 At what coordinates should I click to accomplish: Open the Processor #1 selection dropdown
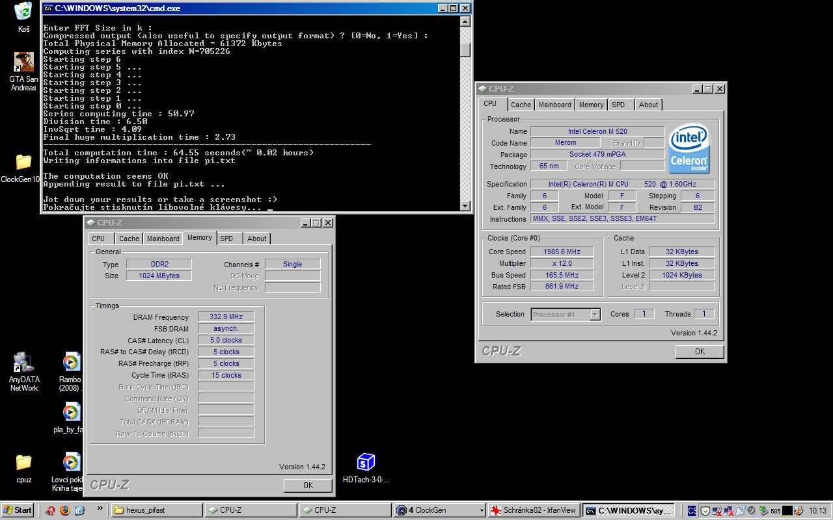(x=566, y=315)
